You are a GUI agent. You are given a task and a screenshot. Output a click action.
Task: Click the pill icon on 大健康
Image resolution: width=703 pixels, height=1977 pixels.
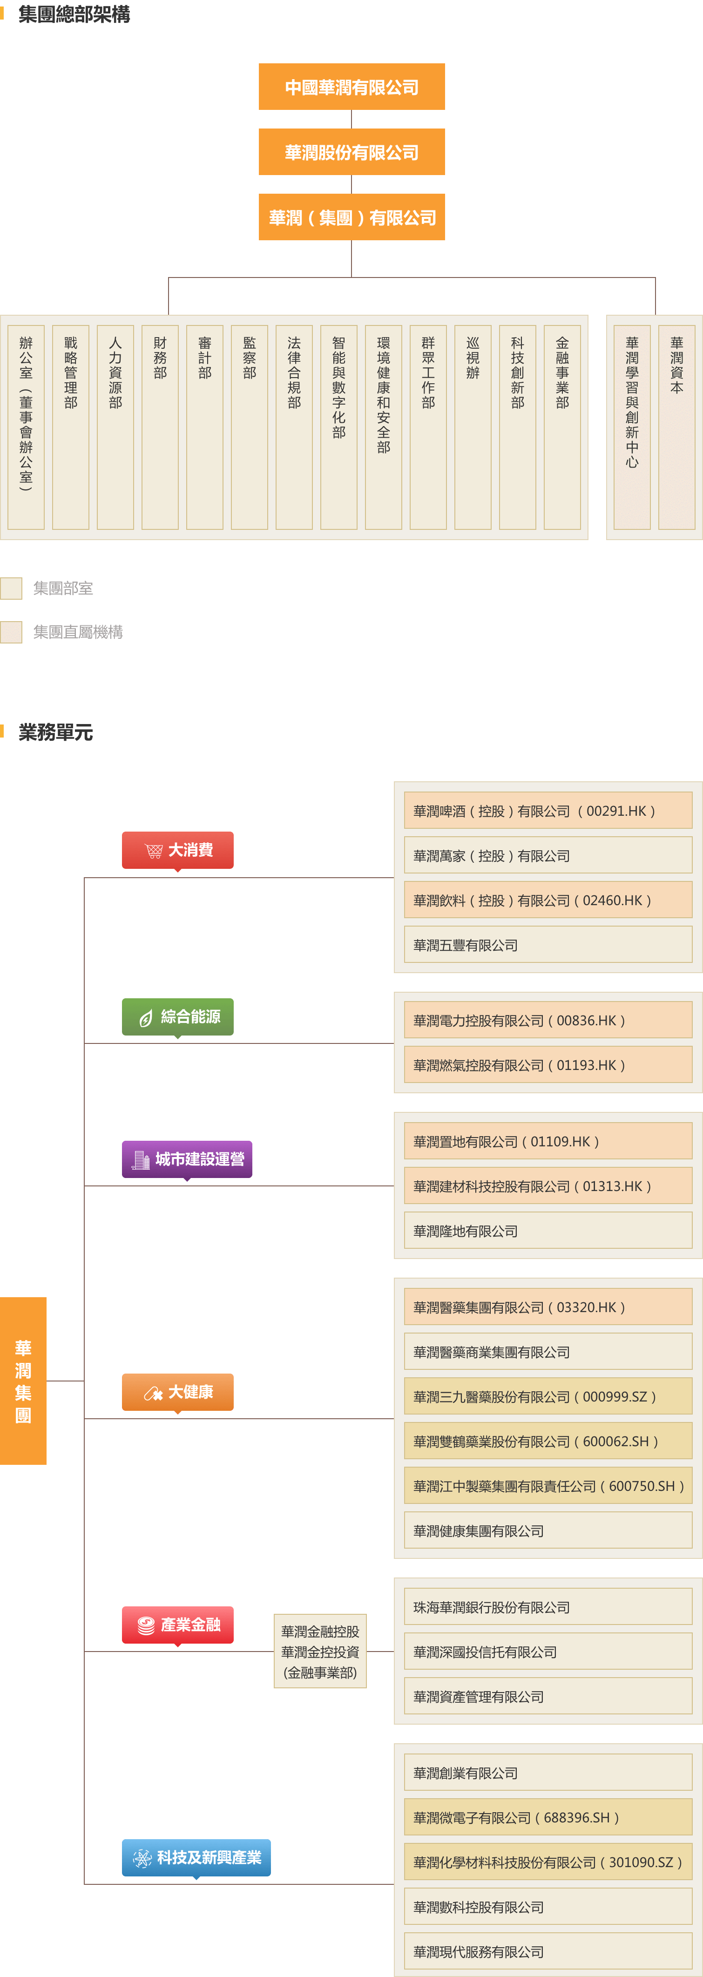[x=153, y=1393]
